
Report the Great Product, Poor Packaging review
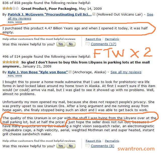point(93,39)
